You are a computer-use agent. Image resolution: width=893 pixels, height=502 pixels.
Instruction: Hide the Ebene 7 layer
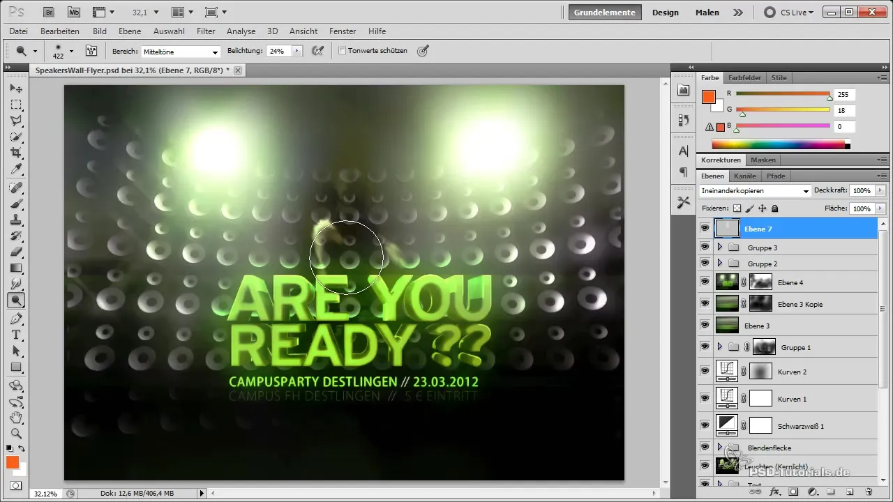pos(705,228)
